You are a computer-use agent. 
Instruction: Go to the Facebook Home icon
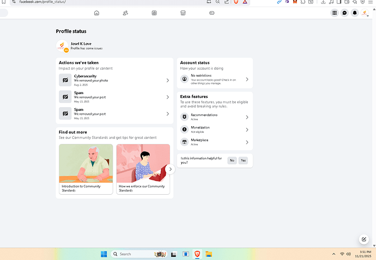(96, 13)
